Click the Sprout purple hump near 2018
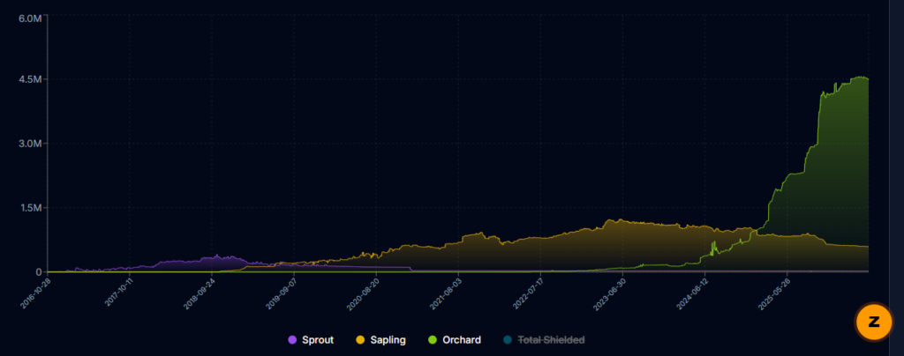 tap(216, 256)
